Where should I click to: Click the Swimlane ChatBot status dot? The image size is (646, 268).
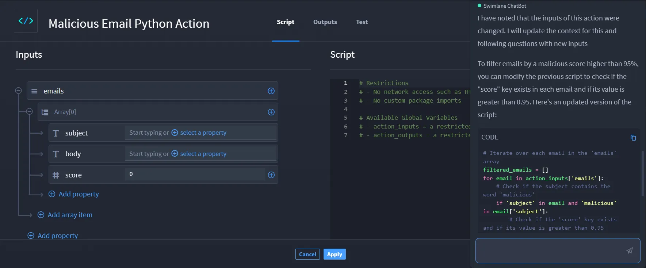[479, 5]
